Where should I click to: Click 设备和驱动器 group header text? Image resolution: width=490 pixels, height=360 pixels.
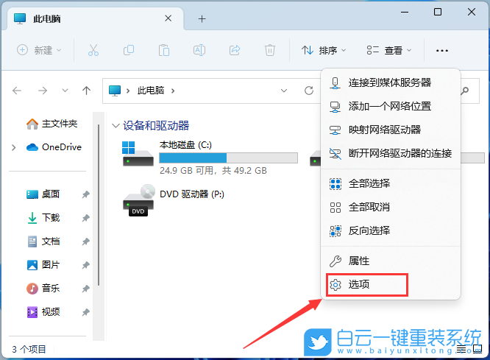point(156,126)
